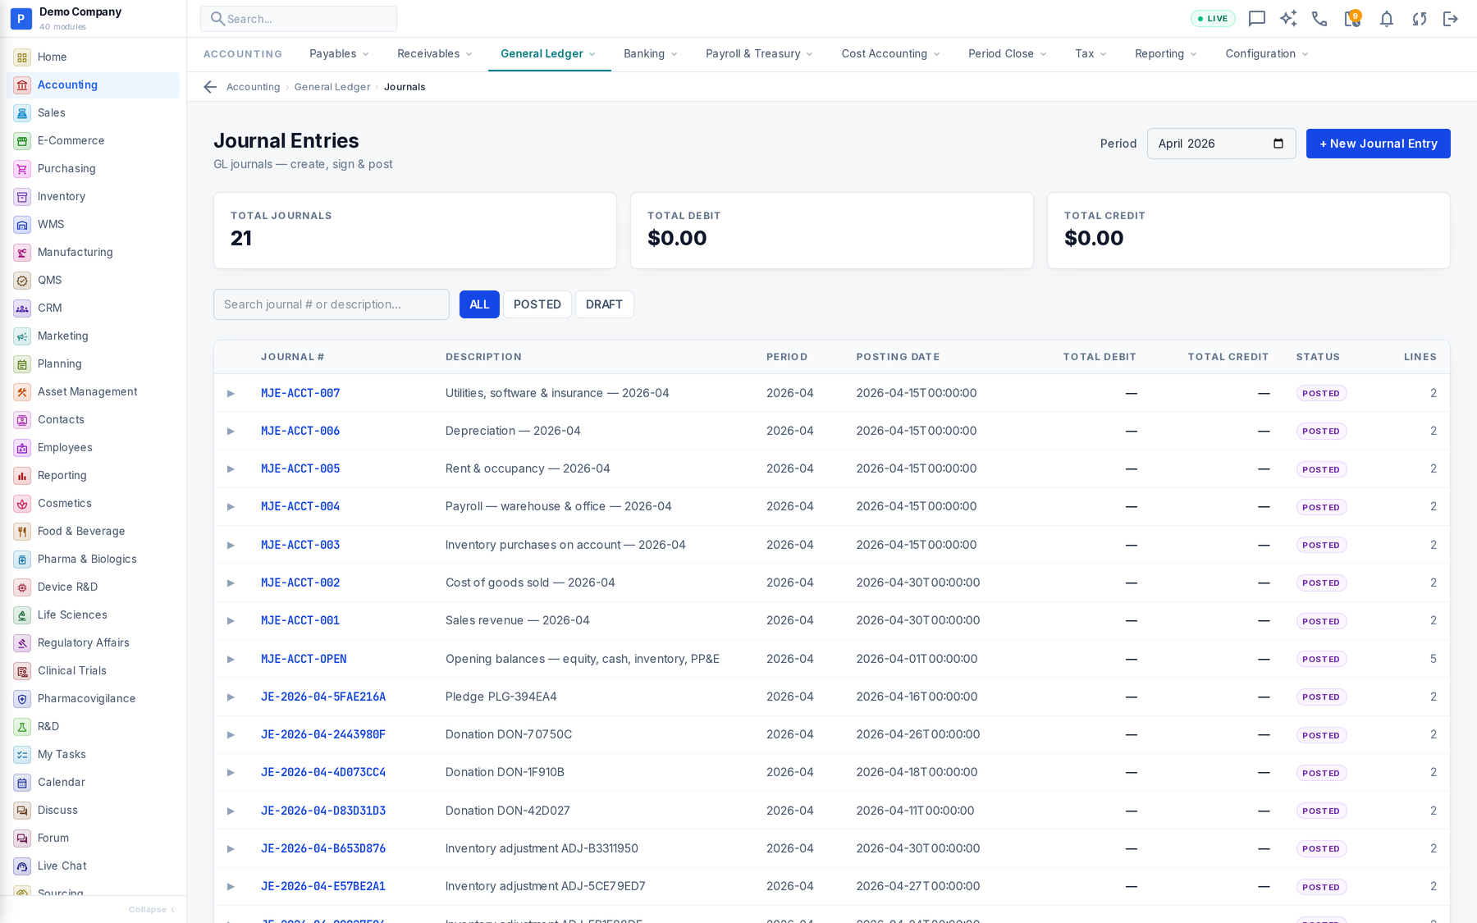Screen dimensions: 1477x923
Task: Open Pharmacovigilance module in sidebar
Action: click(x=93, y=698)
